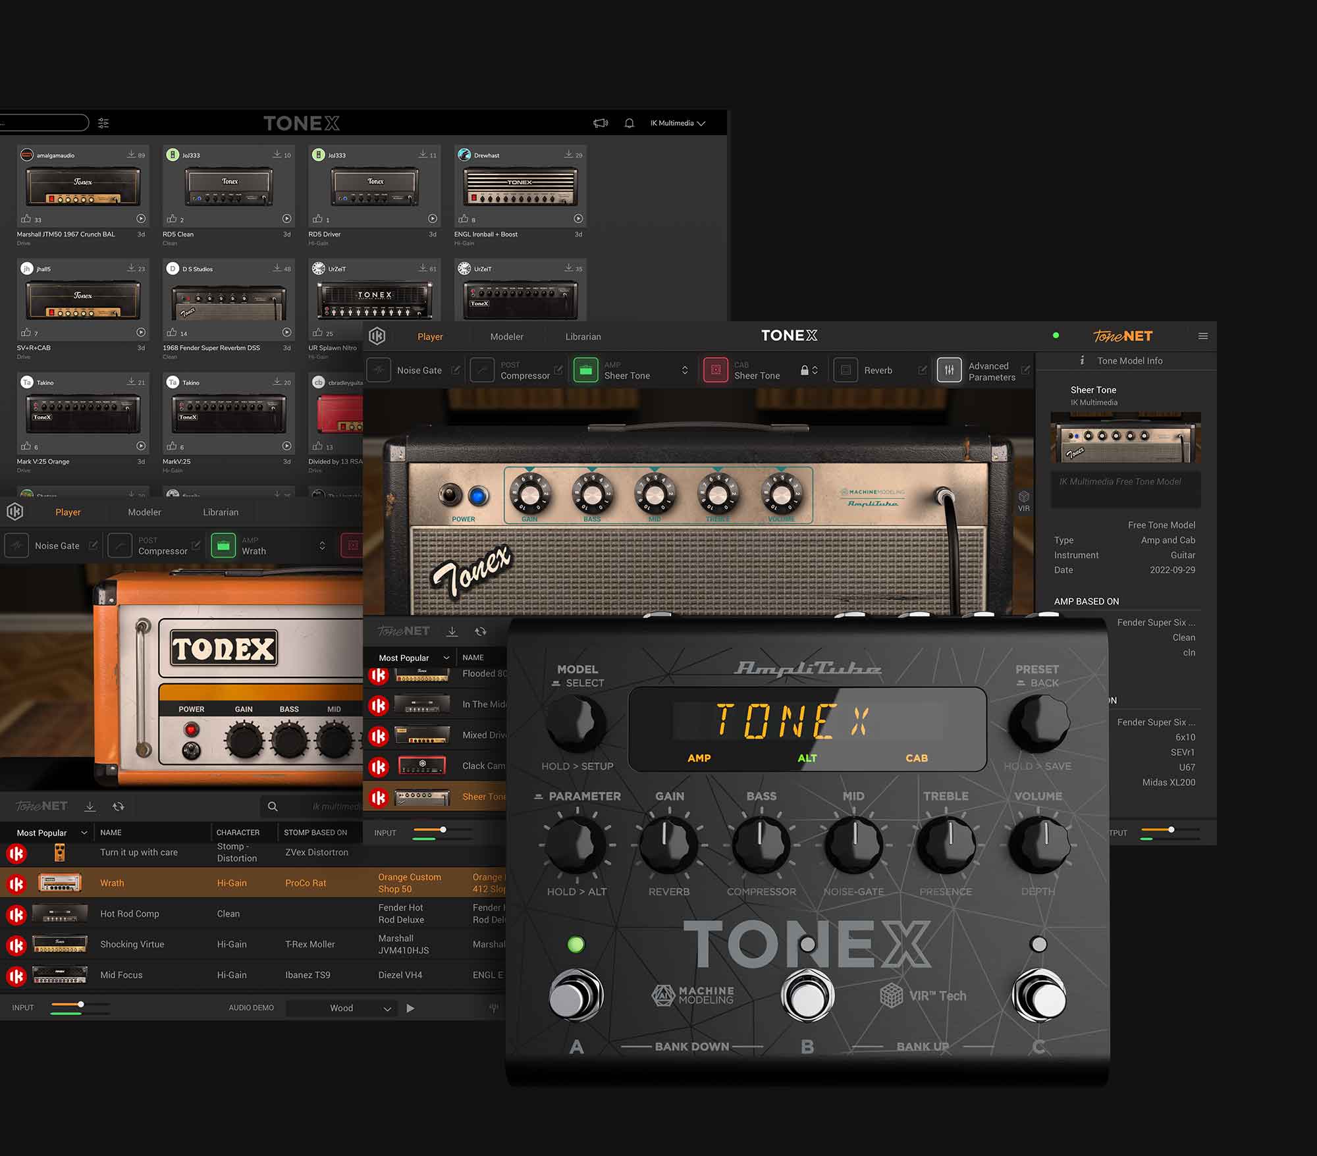Download icon in Wrath ToneNET bar
This screenshot has height=1156, width=1317.
coord(90,806)
